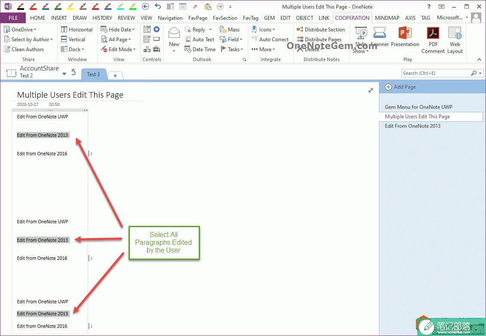
Task: Pick the yellow highlighter pen
Action: (71, 6)
